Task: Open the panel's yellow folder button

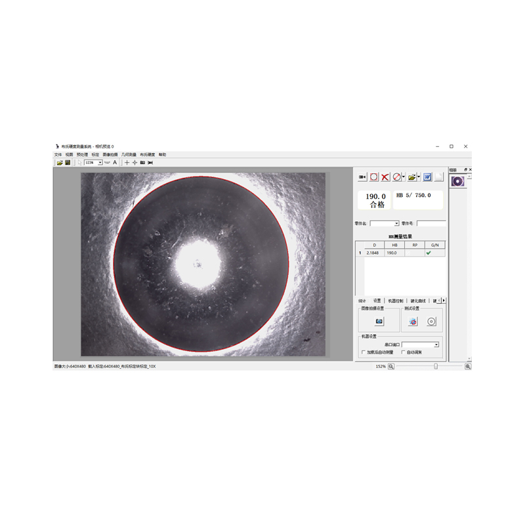Action: click(x=412, y=177)
